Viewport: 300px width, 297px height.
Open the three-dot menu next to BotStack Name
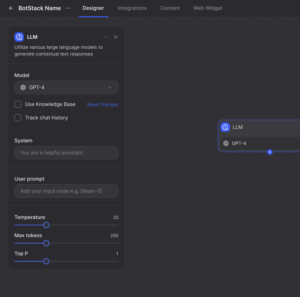pos(68,8)
